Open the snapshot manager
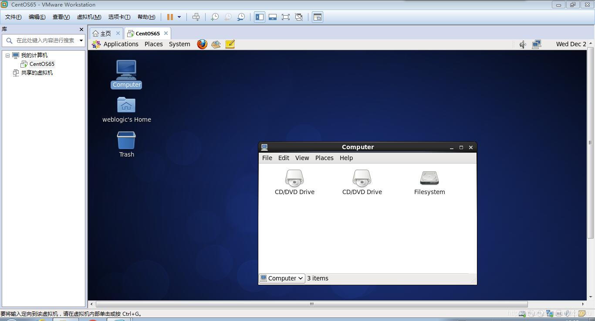Image resolution: width=595 pixels, height=321 pixels. click(241, 17)
